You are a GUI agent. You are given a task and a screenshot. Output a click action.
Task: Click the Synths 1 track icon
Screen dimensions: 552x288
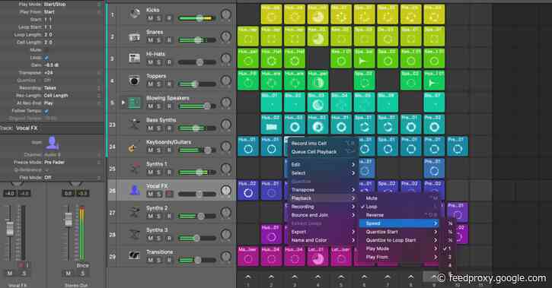coord(134,169)
